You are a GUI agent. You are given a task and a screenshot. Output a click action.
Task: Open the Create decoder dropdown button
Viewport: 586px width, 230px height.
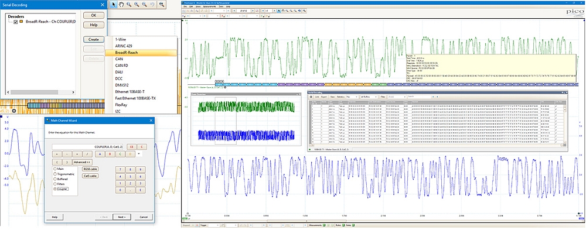pyautogui.click(x=93, y=40)
